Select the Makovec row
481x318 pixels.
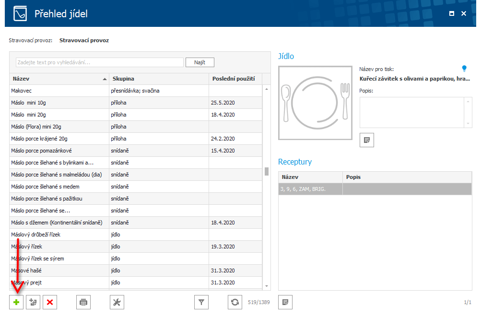click(x=136, y=91)
